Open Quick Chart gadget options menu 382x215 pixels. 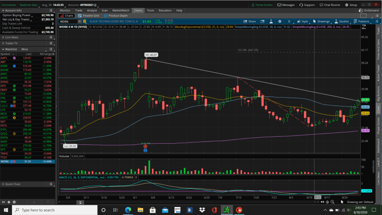[51, 184]
